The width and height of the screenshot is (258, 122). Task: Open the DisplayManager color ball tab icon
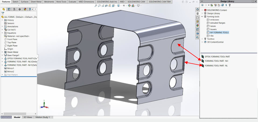(25, 9)
